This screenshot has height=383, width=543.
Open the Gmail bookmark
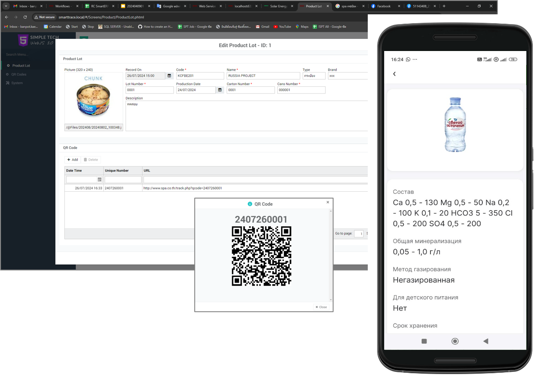point(262,27)
